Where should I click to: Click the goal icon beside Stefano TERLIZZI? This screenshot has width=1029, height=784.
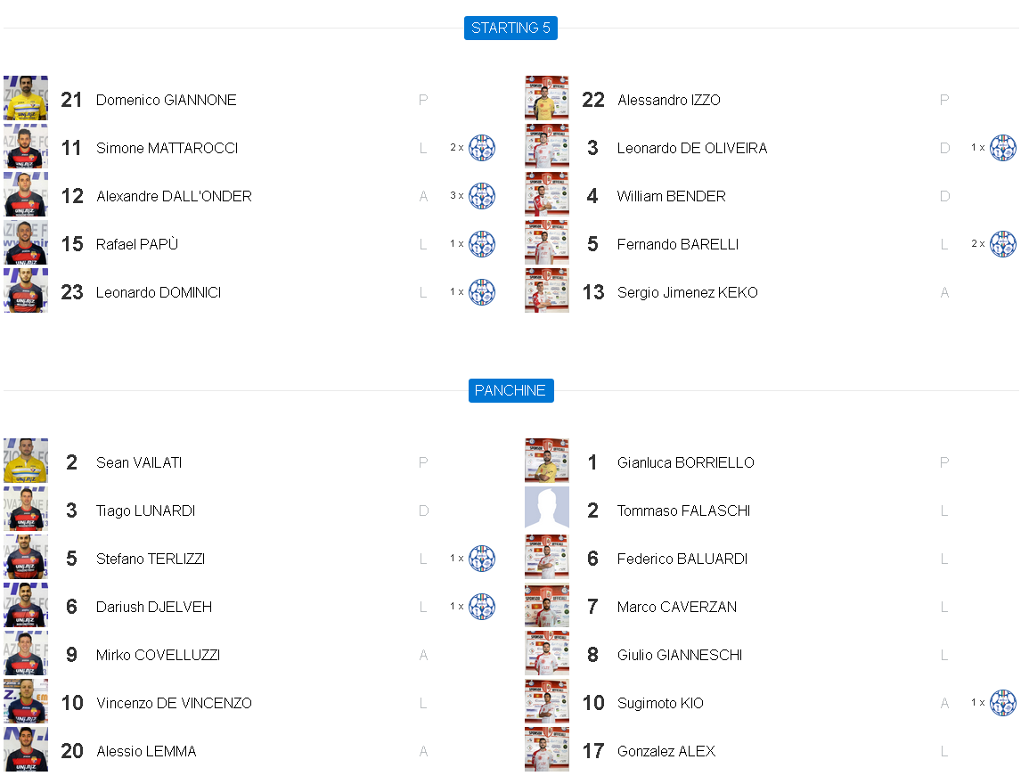point(482,559)
